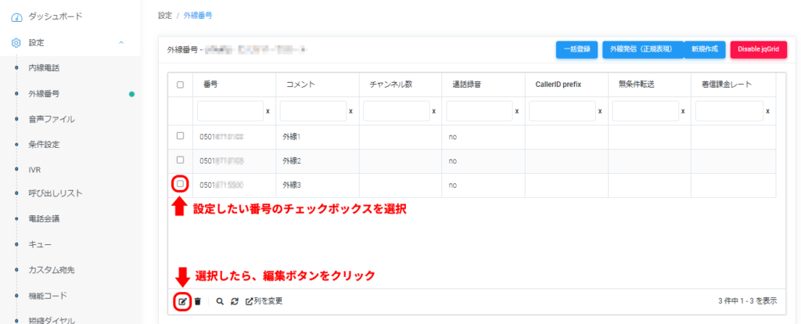The width and height of the screenshot is (801, 324).
Task: Click the 列を変更 column chooser icon
Action: (250, 301)
